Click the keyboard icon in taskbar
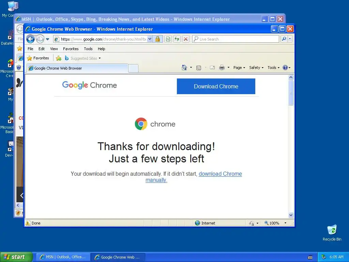 pos(310,257)
